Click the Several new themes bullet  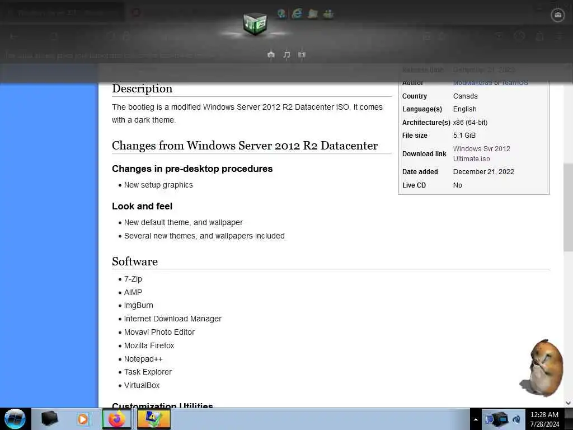[x=204, y=236]
